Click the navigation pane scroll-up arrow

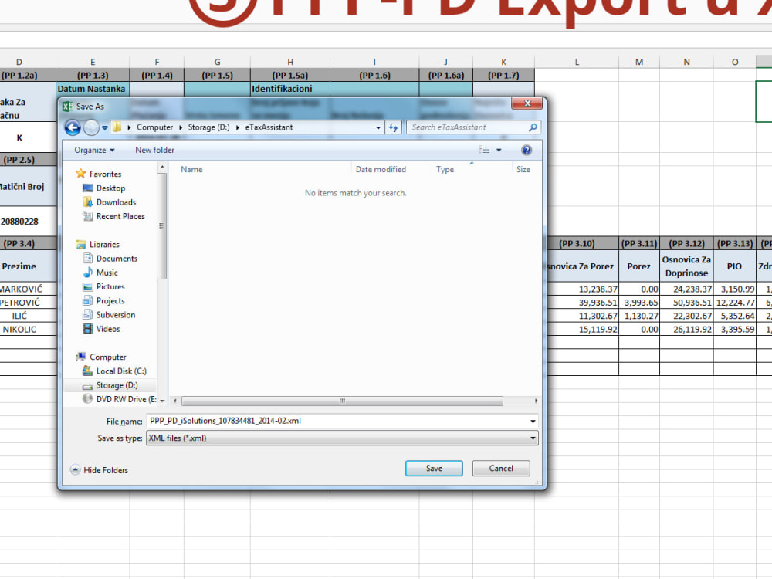click(162, 168)
